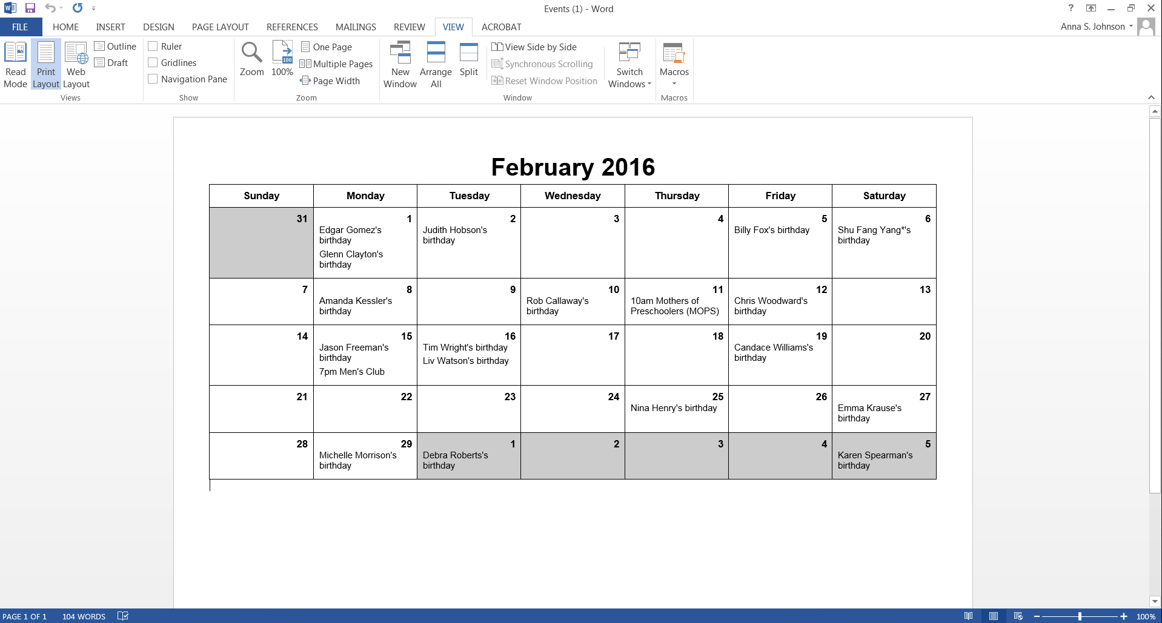Open the HOME tab

coord(65,27)
